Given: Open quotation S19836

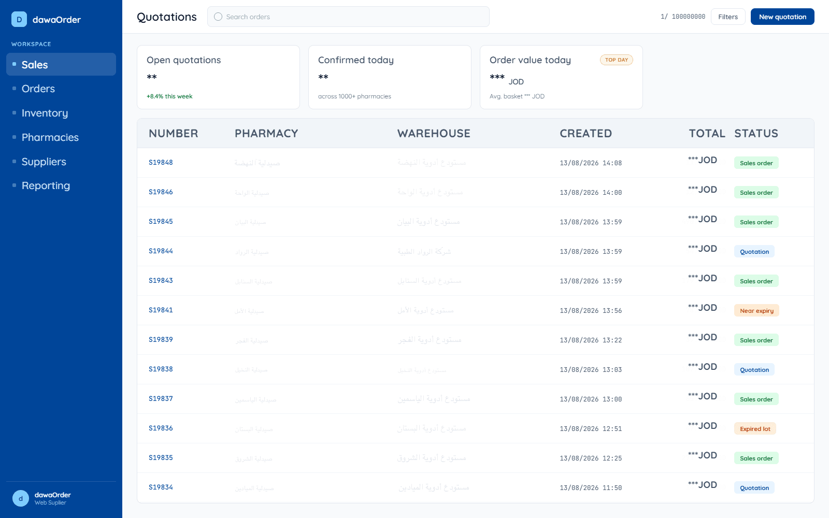Looking at the screenshot, I should [x=161, y=428].
